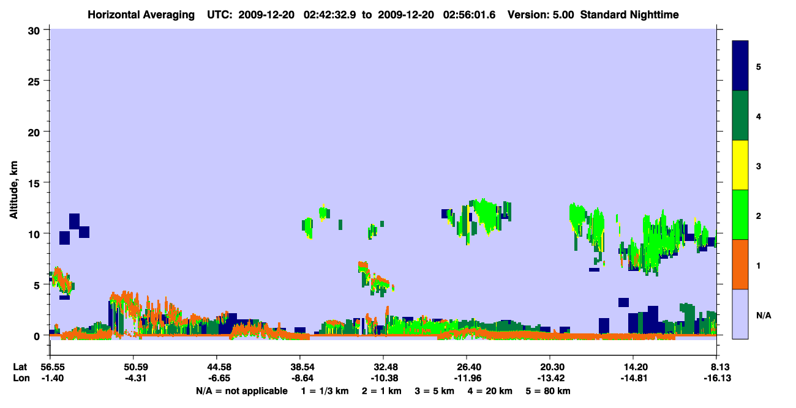Click the dark green colorbar segment labeled 4
This screenshot has height=408, width=796.
pos(740,116)
